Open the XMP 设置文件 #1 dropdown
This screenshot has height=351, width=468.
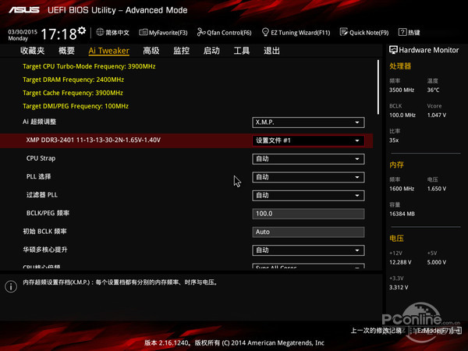click(x=308, y=140)
